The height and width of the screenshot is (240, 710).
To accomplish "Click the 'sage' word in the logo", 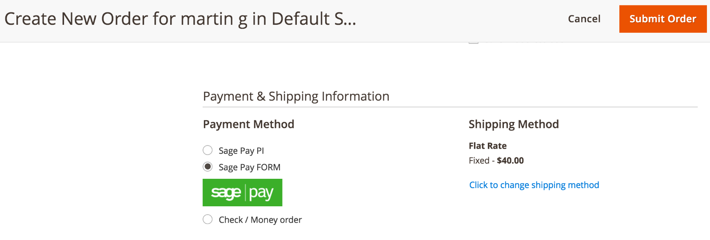I will 226,193.
